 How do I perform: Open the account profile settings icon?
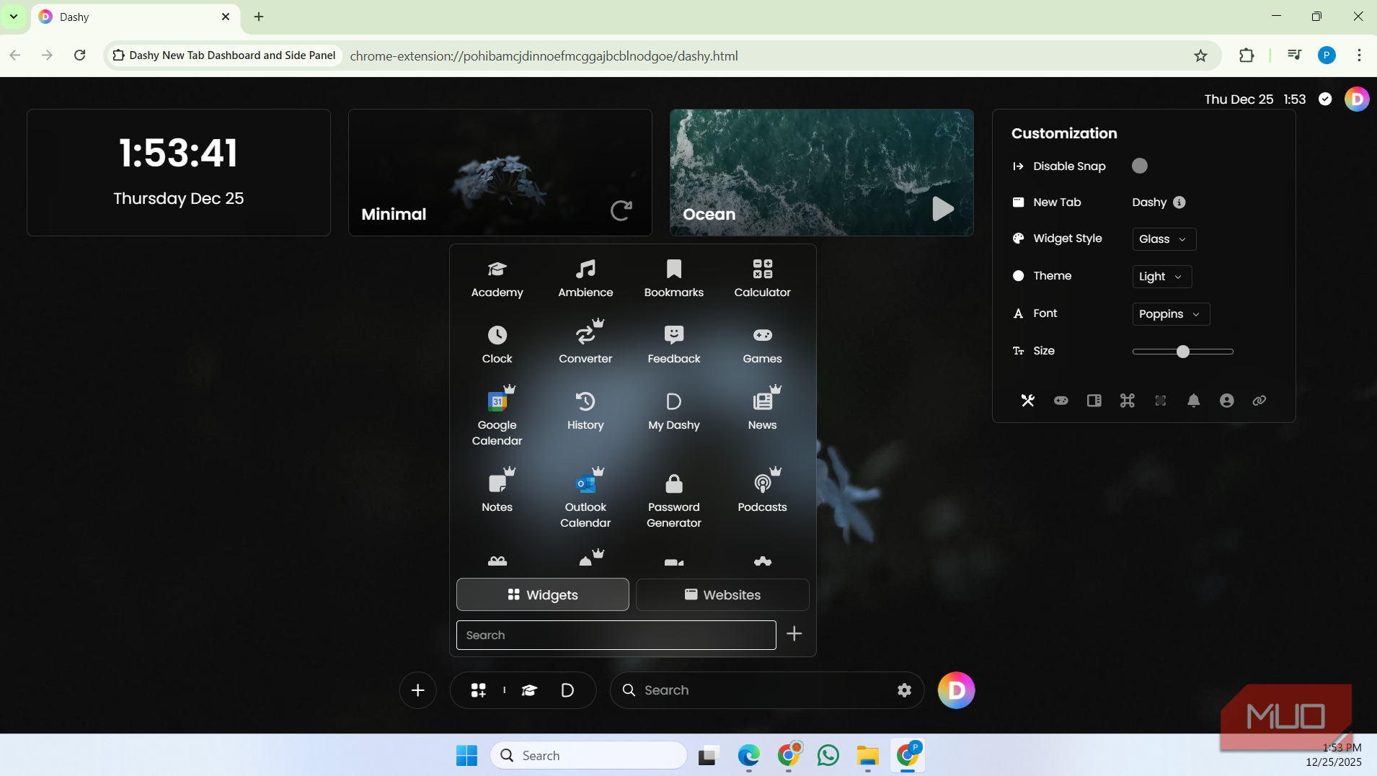point(1226,401)
